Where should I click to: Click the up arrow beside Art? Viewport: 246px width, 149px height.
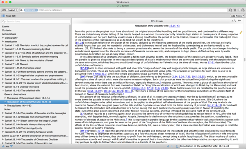[3, 146]
